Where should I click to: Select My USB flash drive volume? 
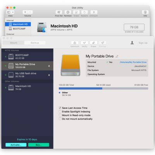pos(27,75)
